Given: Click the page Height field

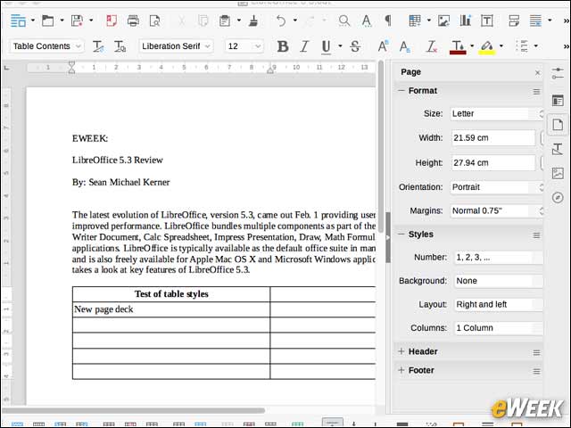Looking at the screenshot, I should [x=493, y=162].
